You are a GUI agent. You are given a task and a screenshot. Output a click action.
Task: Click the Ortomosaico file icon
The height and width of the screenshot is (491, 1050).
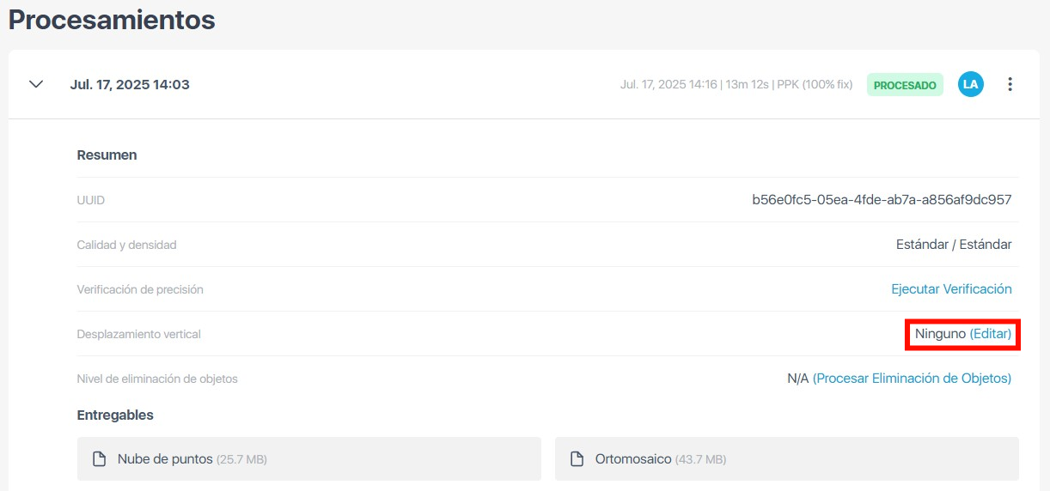[x=577, y=459]
